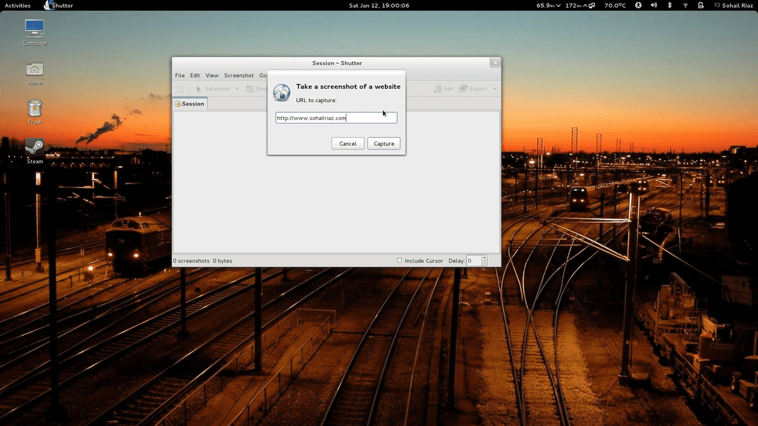Screen dimensions: 758x426
Task: Launch Steam from the desktop
Action: click(x=34, y=149)
